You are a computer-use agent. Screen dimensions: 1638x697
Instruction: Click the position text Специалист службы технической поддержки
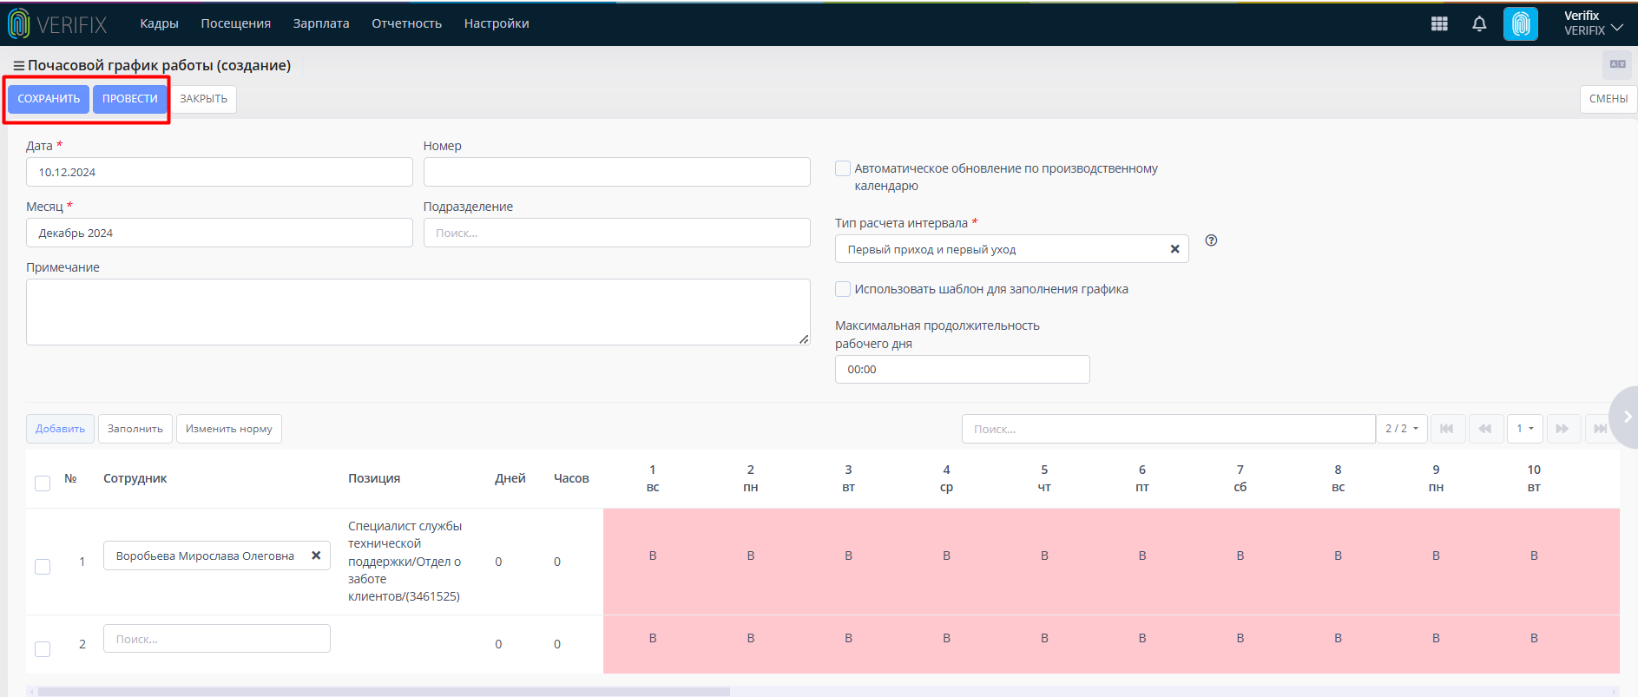(405, 561)
